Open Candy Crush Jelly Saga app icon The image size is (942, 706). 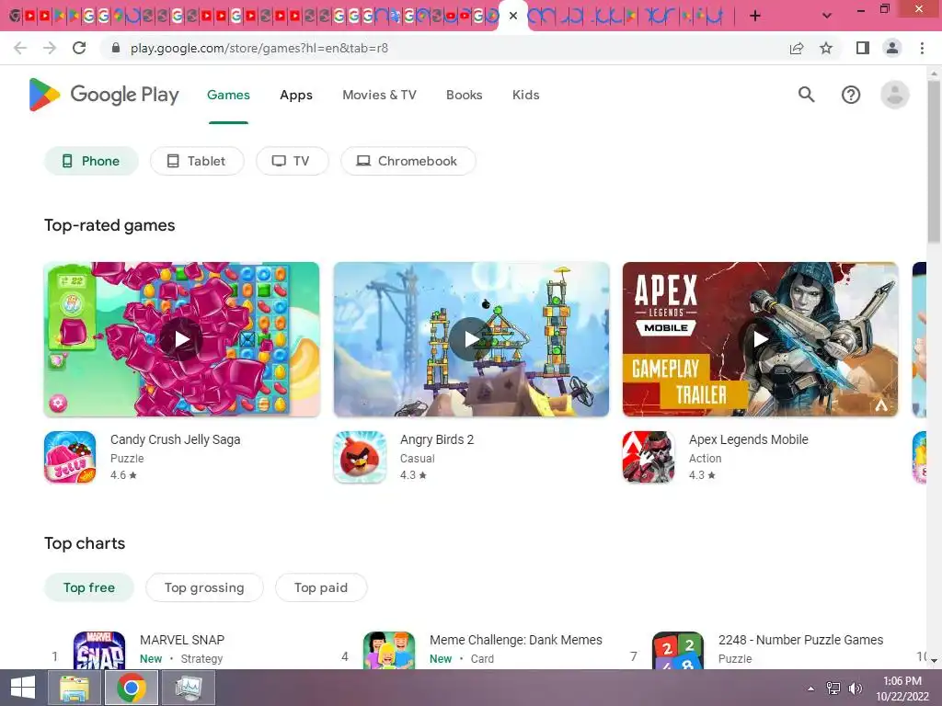click(70, 457)
